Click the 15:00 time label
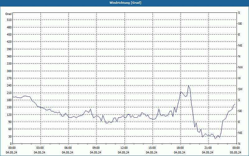249x156 pixels. click(x=153, y=148)
